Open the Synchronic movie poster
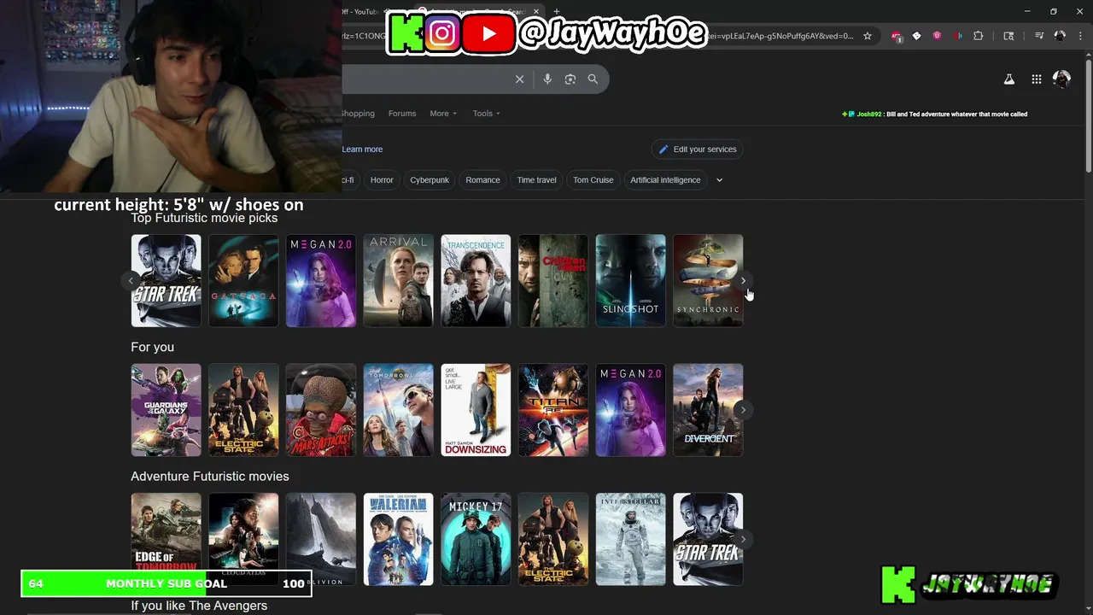 point(708,281)
